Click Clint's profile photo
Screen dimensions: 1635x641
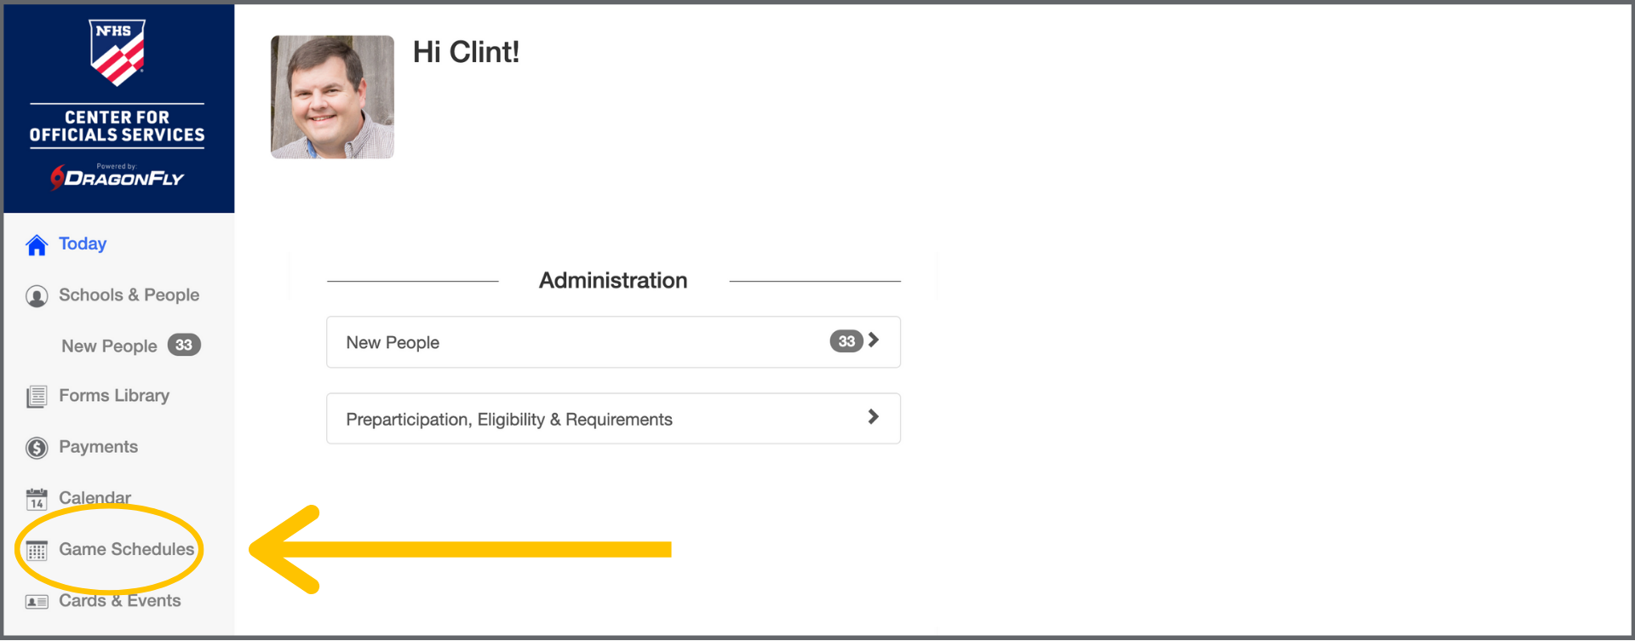tap(332, 97)
